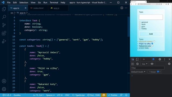Show more DevTools tabs chevron
This screenshot has height=97, width=172.
pyautogui.click(x=144, y=59)
